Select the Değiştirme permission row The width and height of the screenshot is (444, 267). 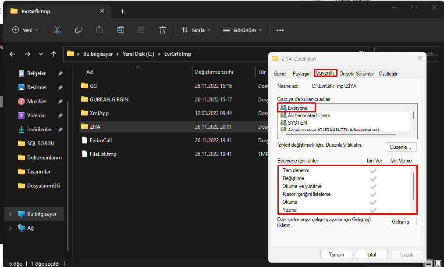coord(344,178)
